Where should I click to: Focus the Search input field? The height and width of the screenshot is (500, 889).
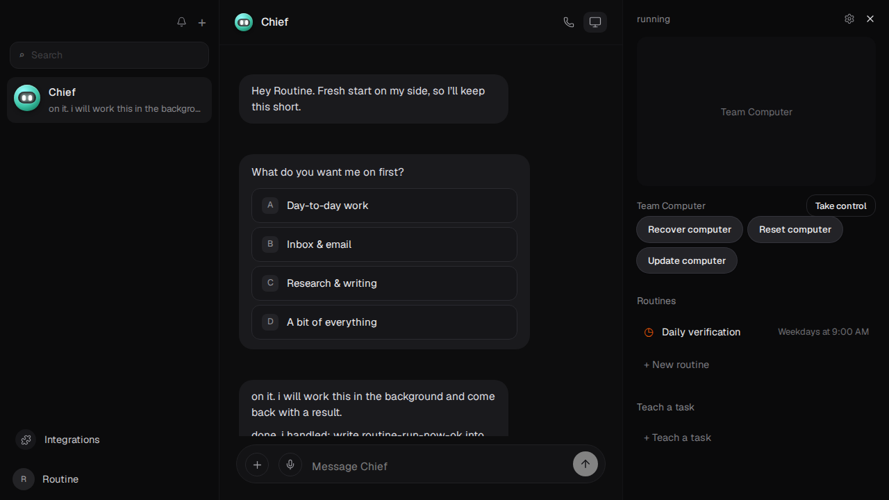click(x=109, y=55)
